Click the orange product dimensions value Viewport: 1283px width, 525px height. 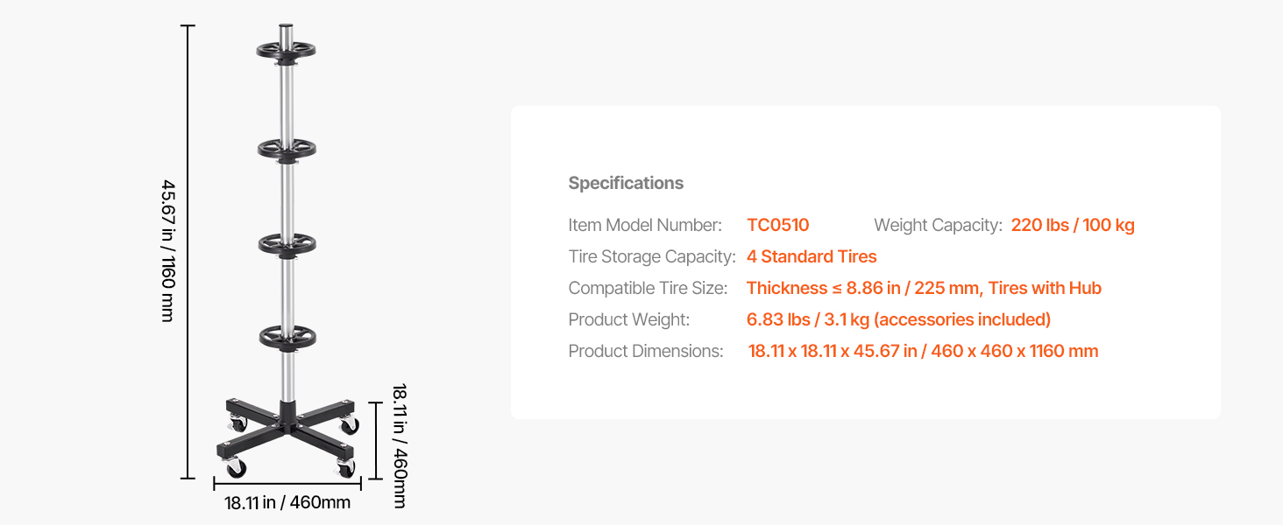click(923, 351)
